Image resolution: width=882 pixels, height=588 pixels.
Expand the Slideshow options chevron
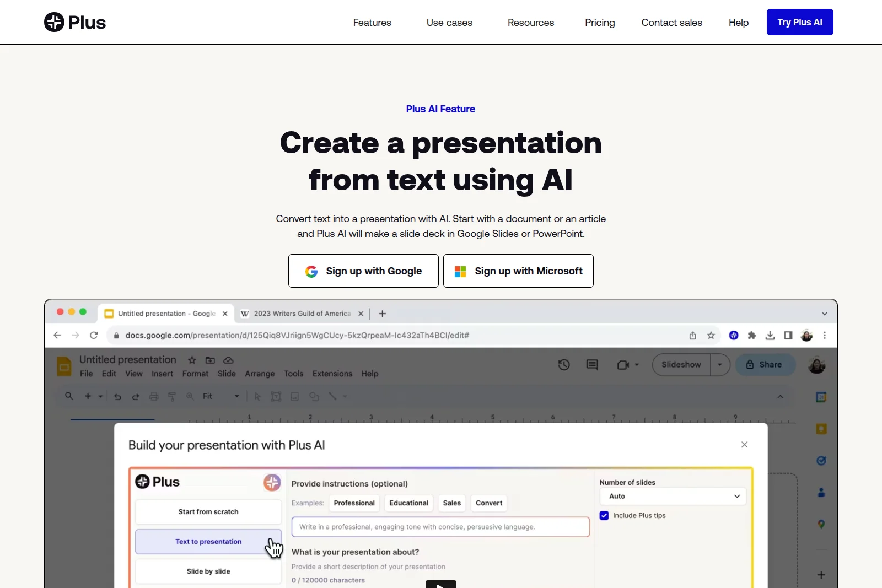coord(720,364)
